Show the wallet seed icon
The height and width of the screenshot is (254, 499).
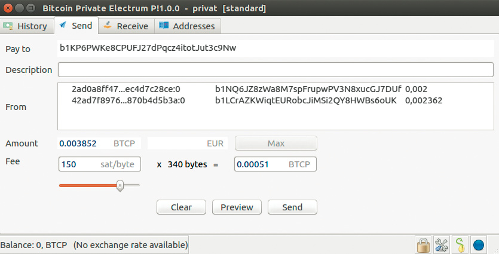(460, 244)
